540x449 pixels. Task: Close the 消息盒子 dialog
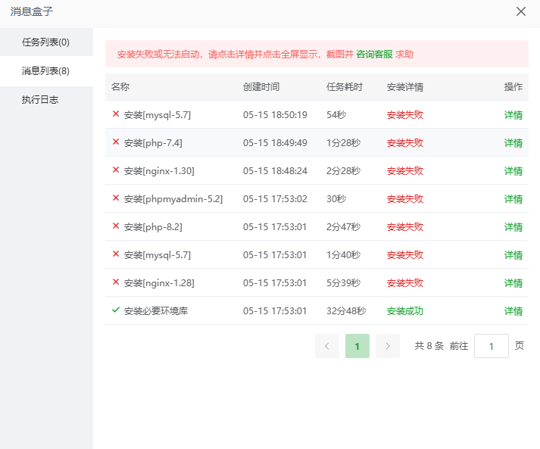tap(521, 11)
